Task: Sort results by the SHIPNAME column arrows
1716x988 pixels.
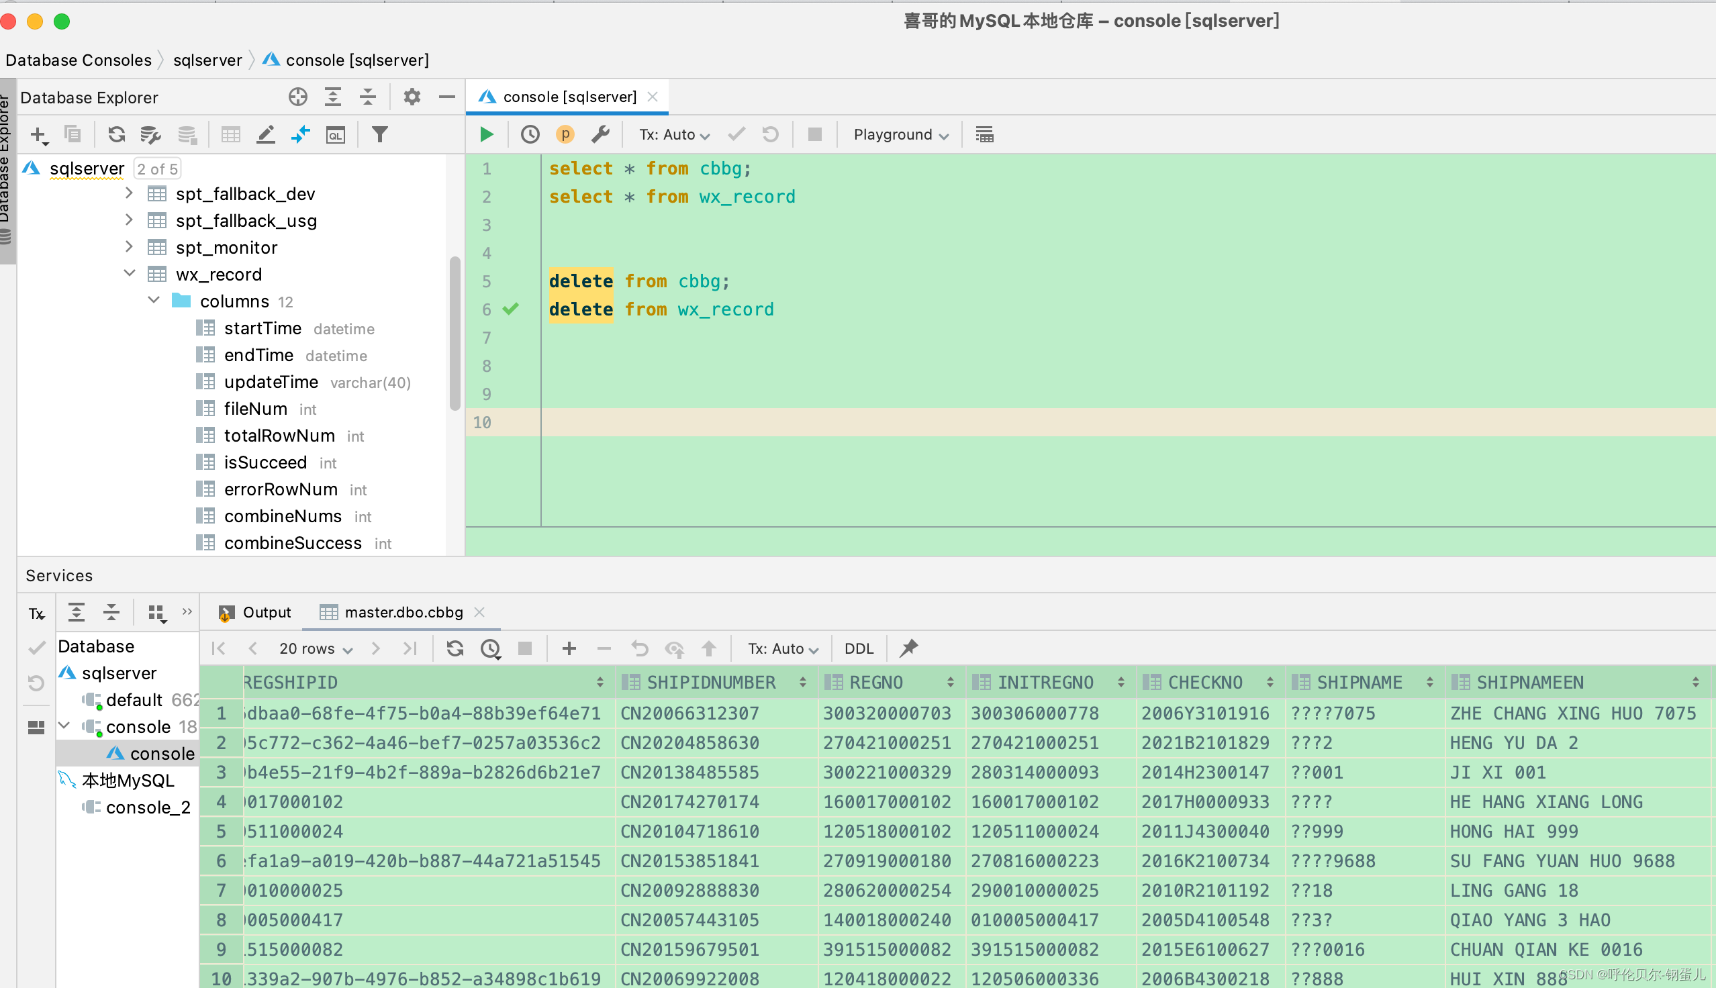Action: click(x=1429, y=682)
